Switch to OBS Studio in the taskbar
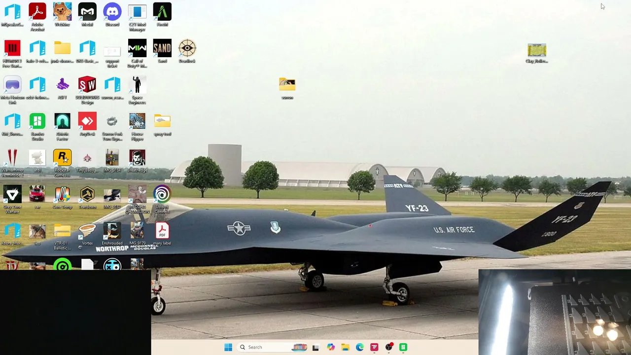This screenshot has width=631, height=355. point(389,347)
